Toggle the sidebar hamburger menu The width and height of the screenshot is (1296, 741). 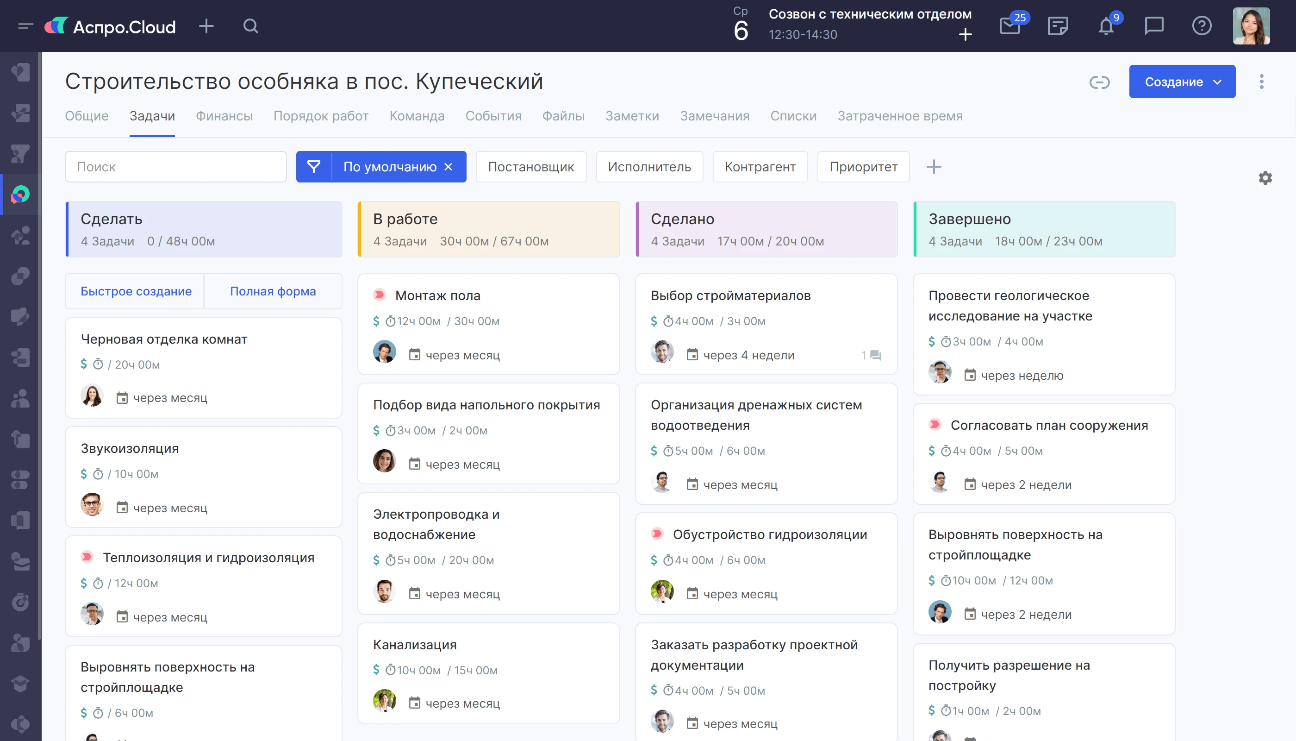(25, 26)
